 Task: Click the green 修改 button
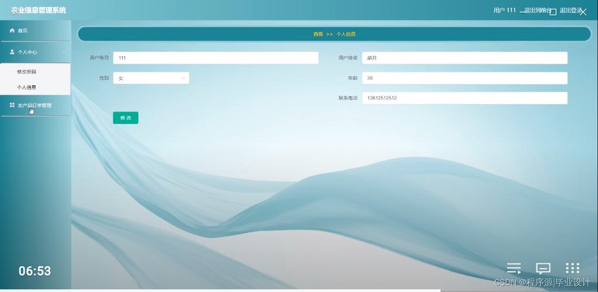coord(126,118)
